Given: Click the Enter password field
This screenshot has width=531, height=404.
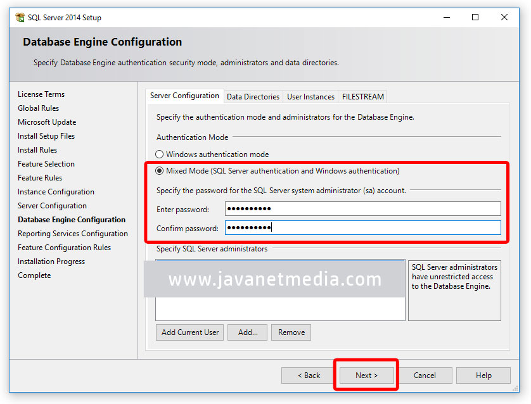Looking at the screenshot, I should tap(362, 209).
